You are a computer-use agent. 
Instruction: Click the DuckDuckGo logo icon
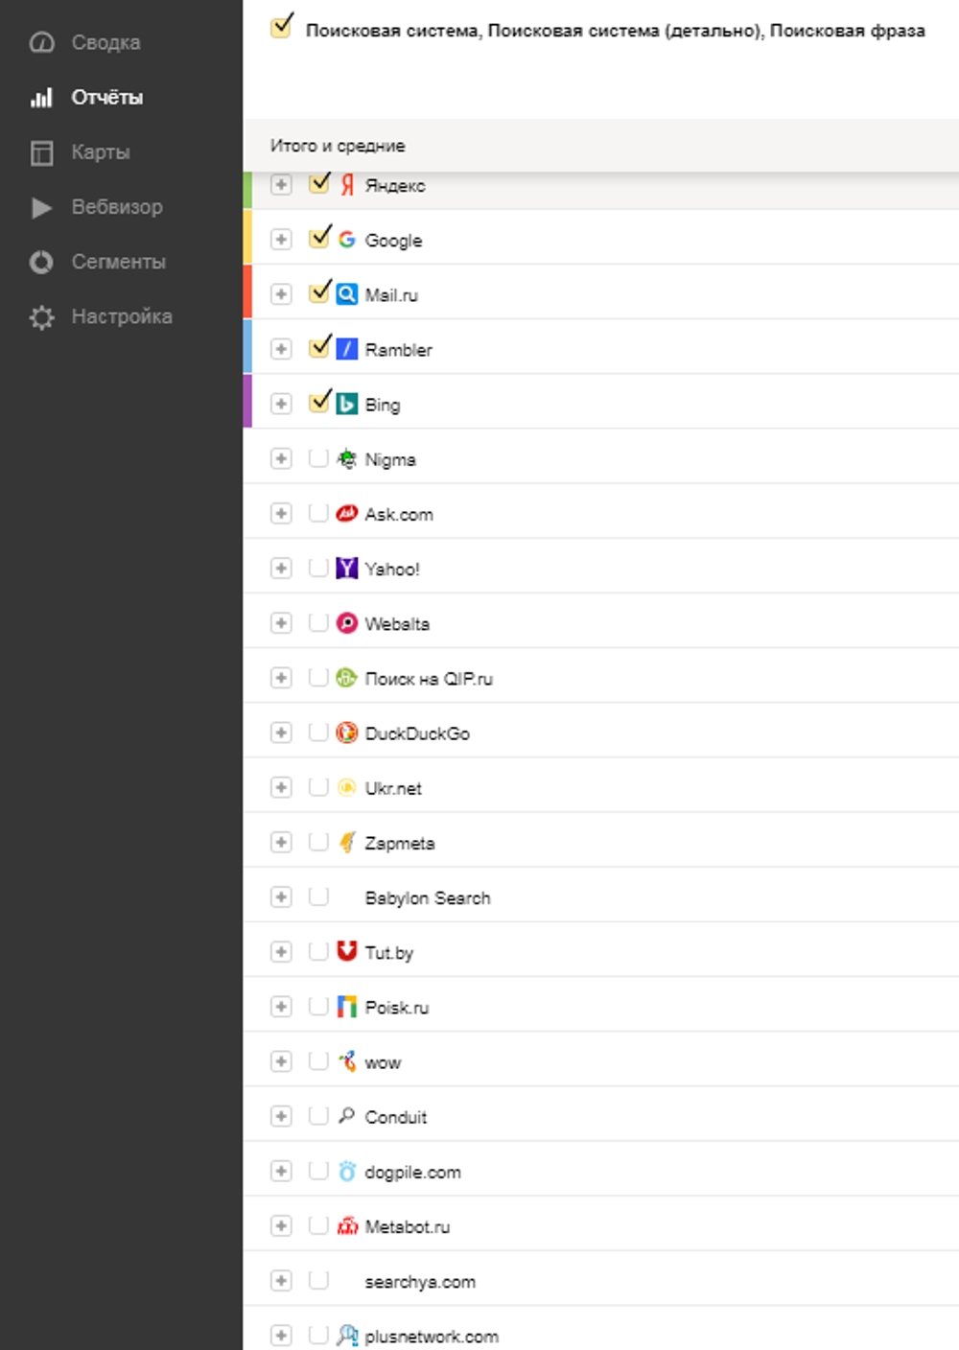click(347, 733)
